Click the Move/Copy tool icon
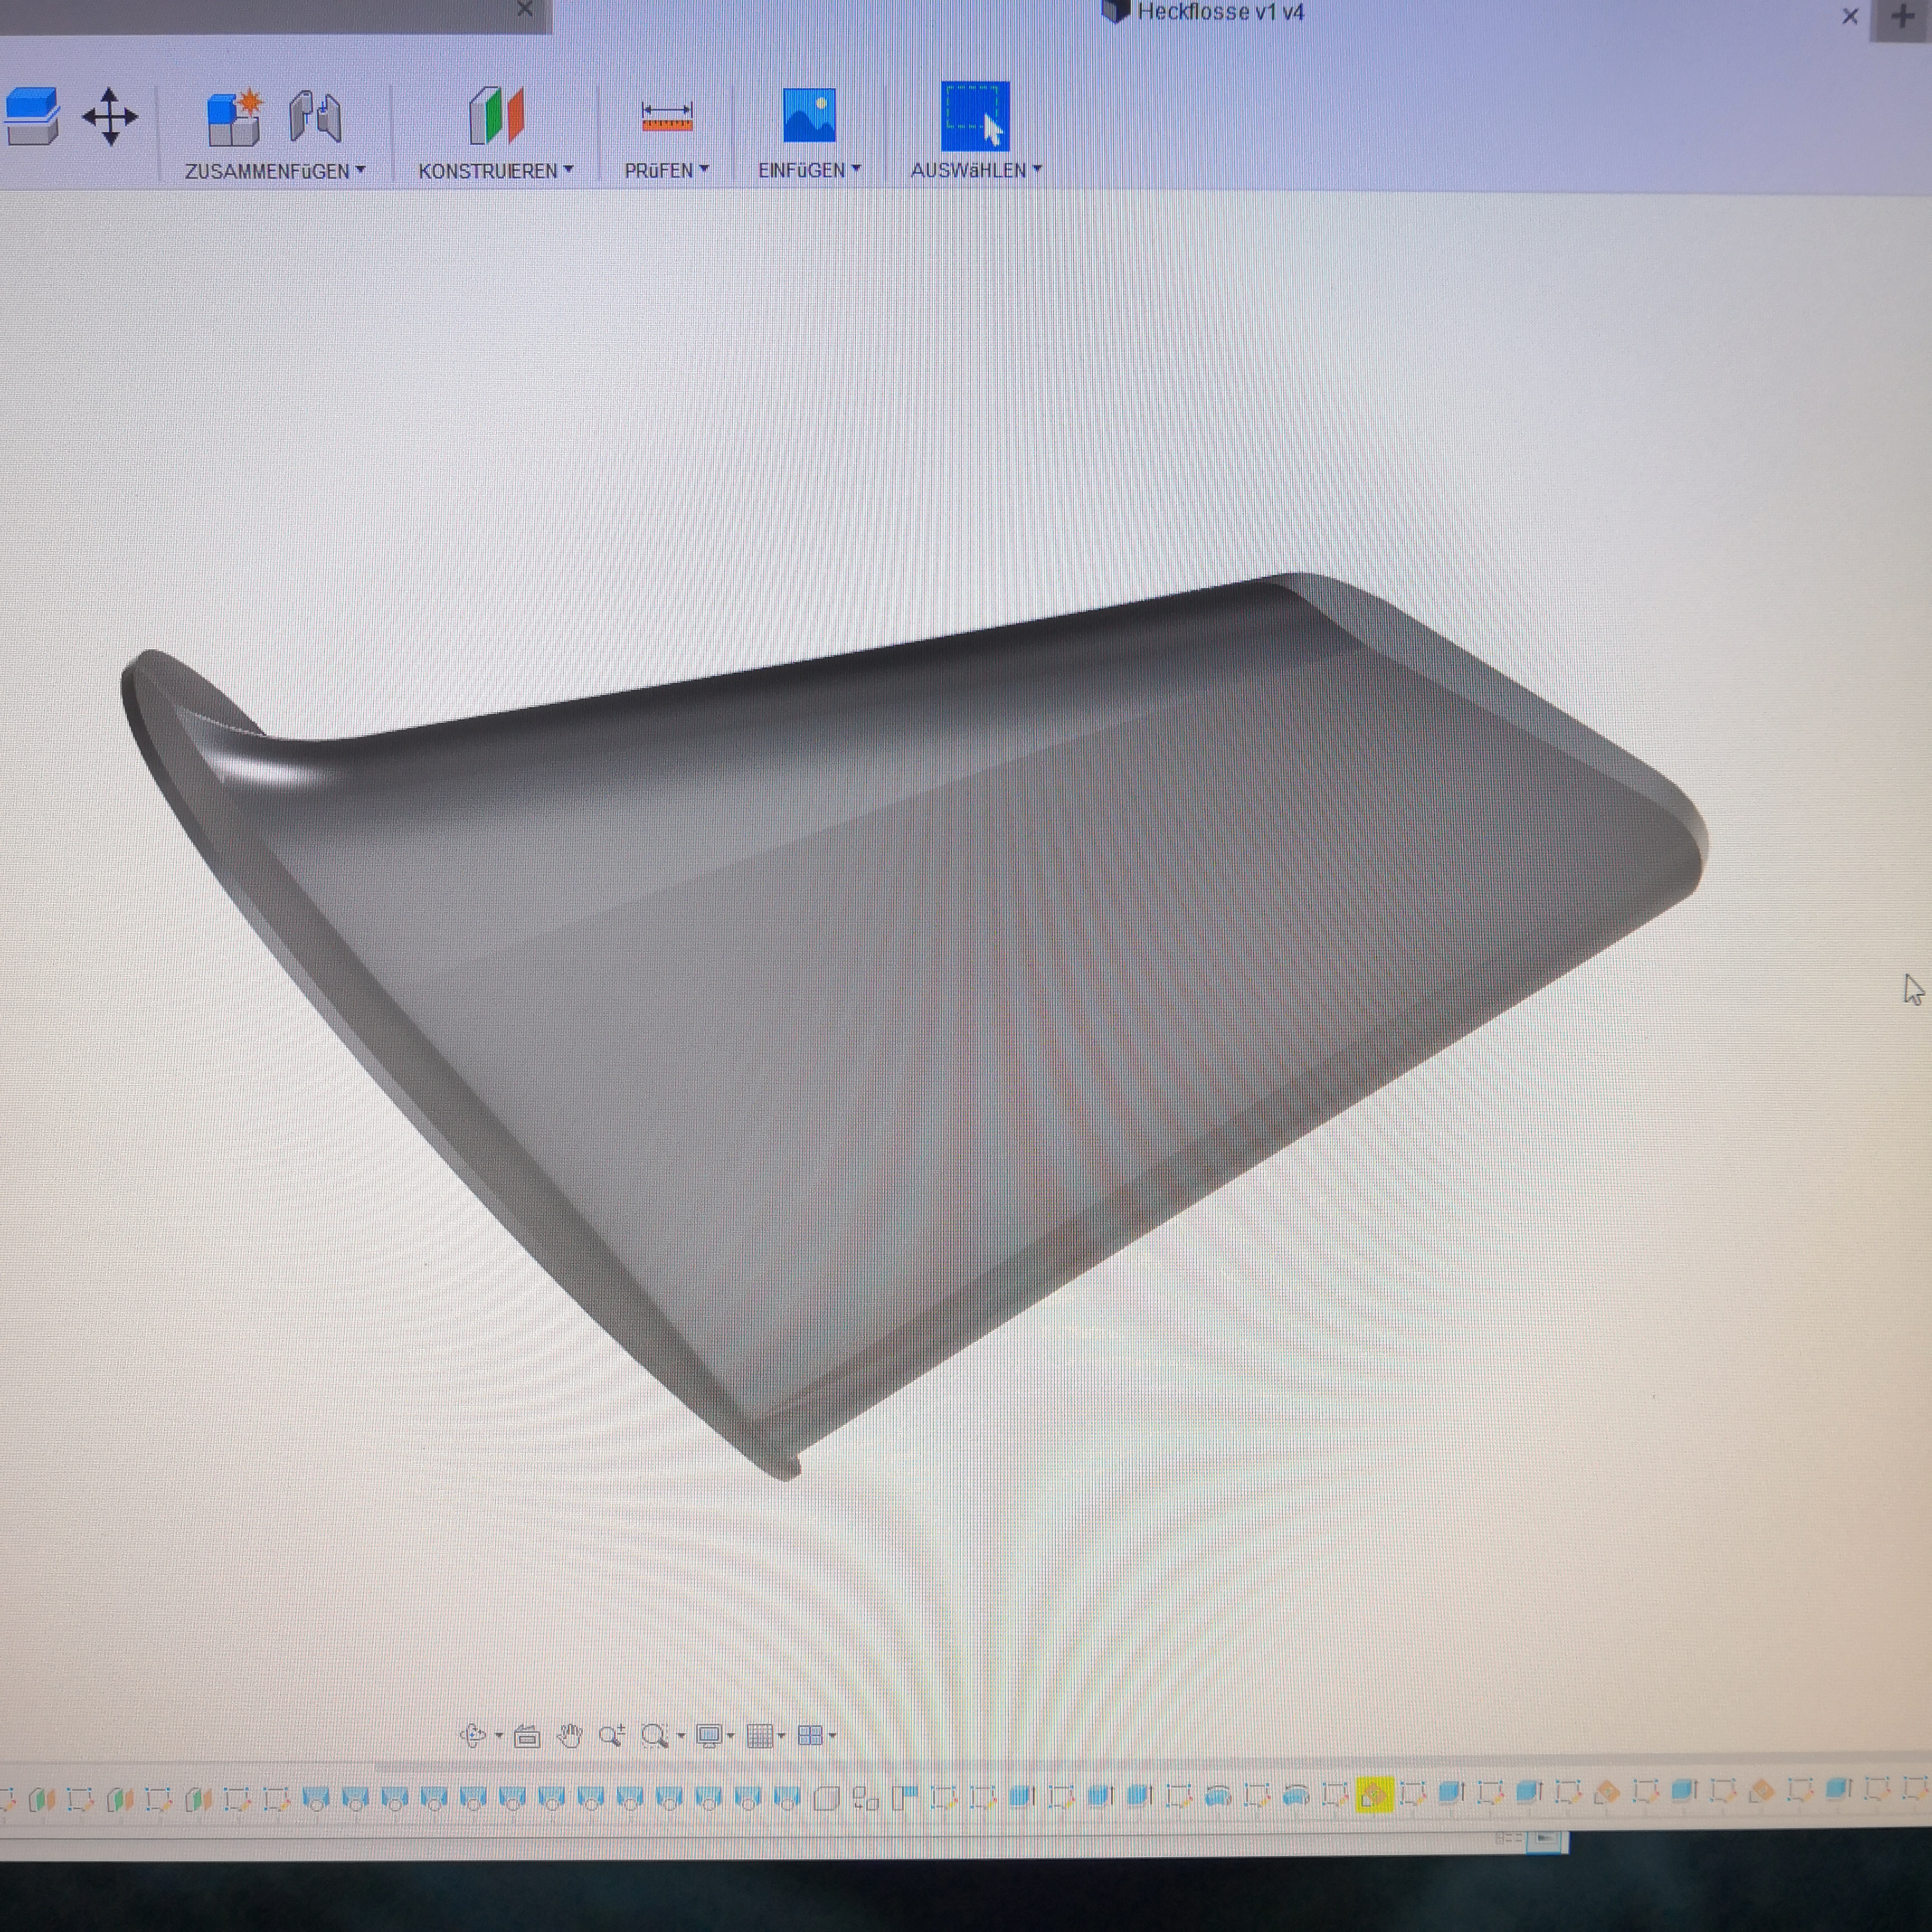1932x1932 pixels. tap(110, 117)
